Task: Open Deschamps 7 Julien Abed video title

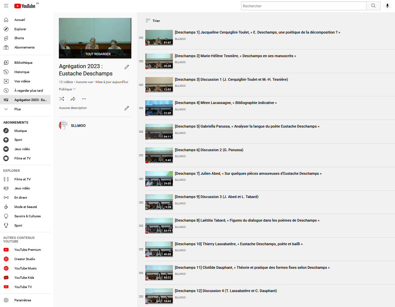Action: click(248, 174)
